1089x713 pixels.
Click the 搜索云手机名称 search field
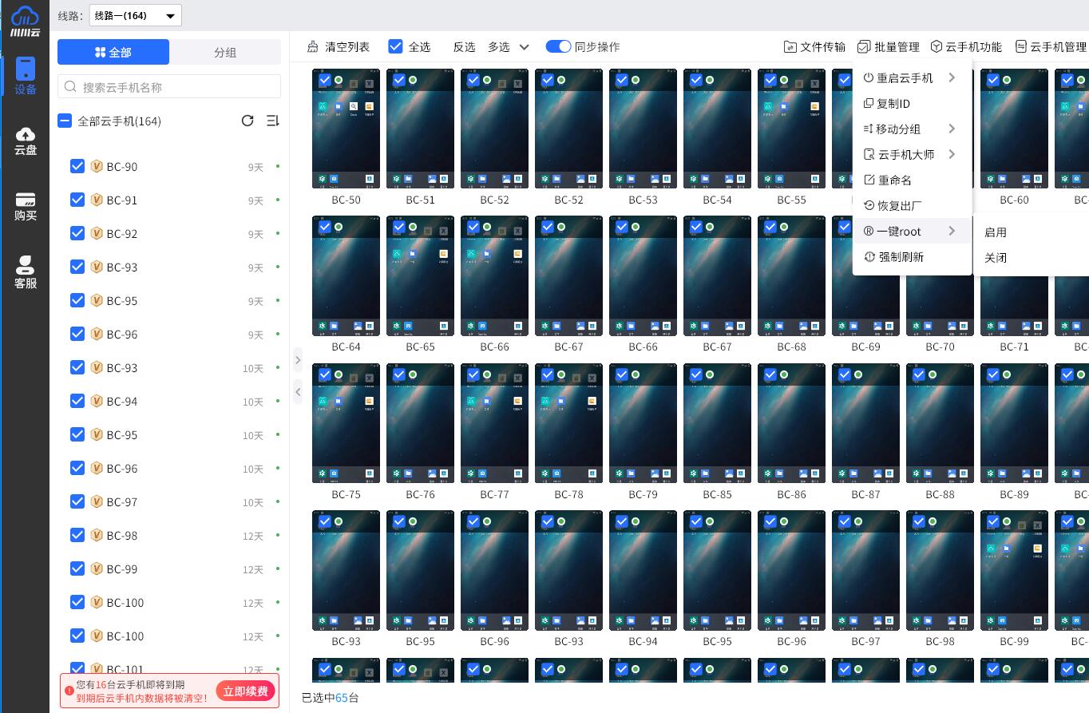169,87
